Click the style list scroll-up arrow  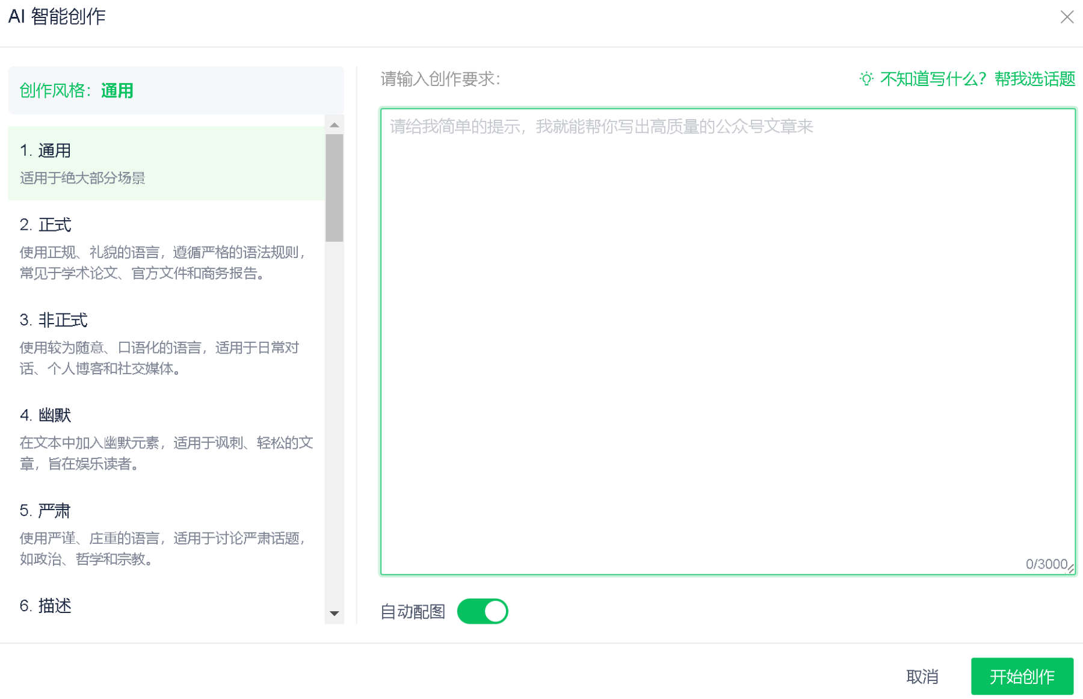tap(335, 125)
